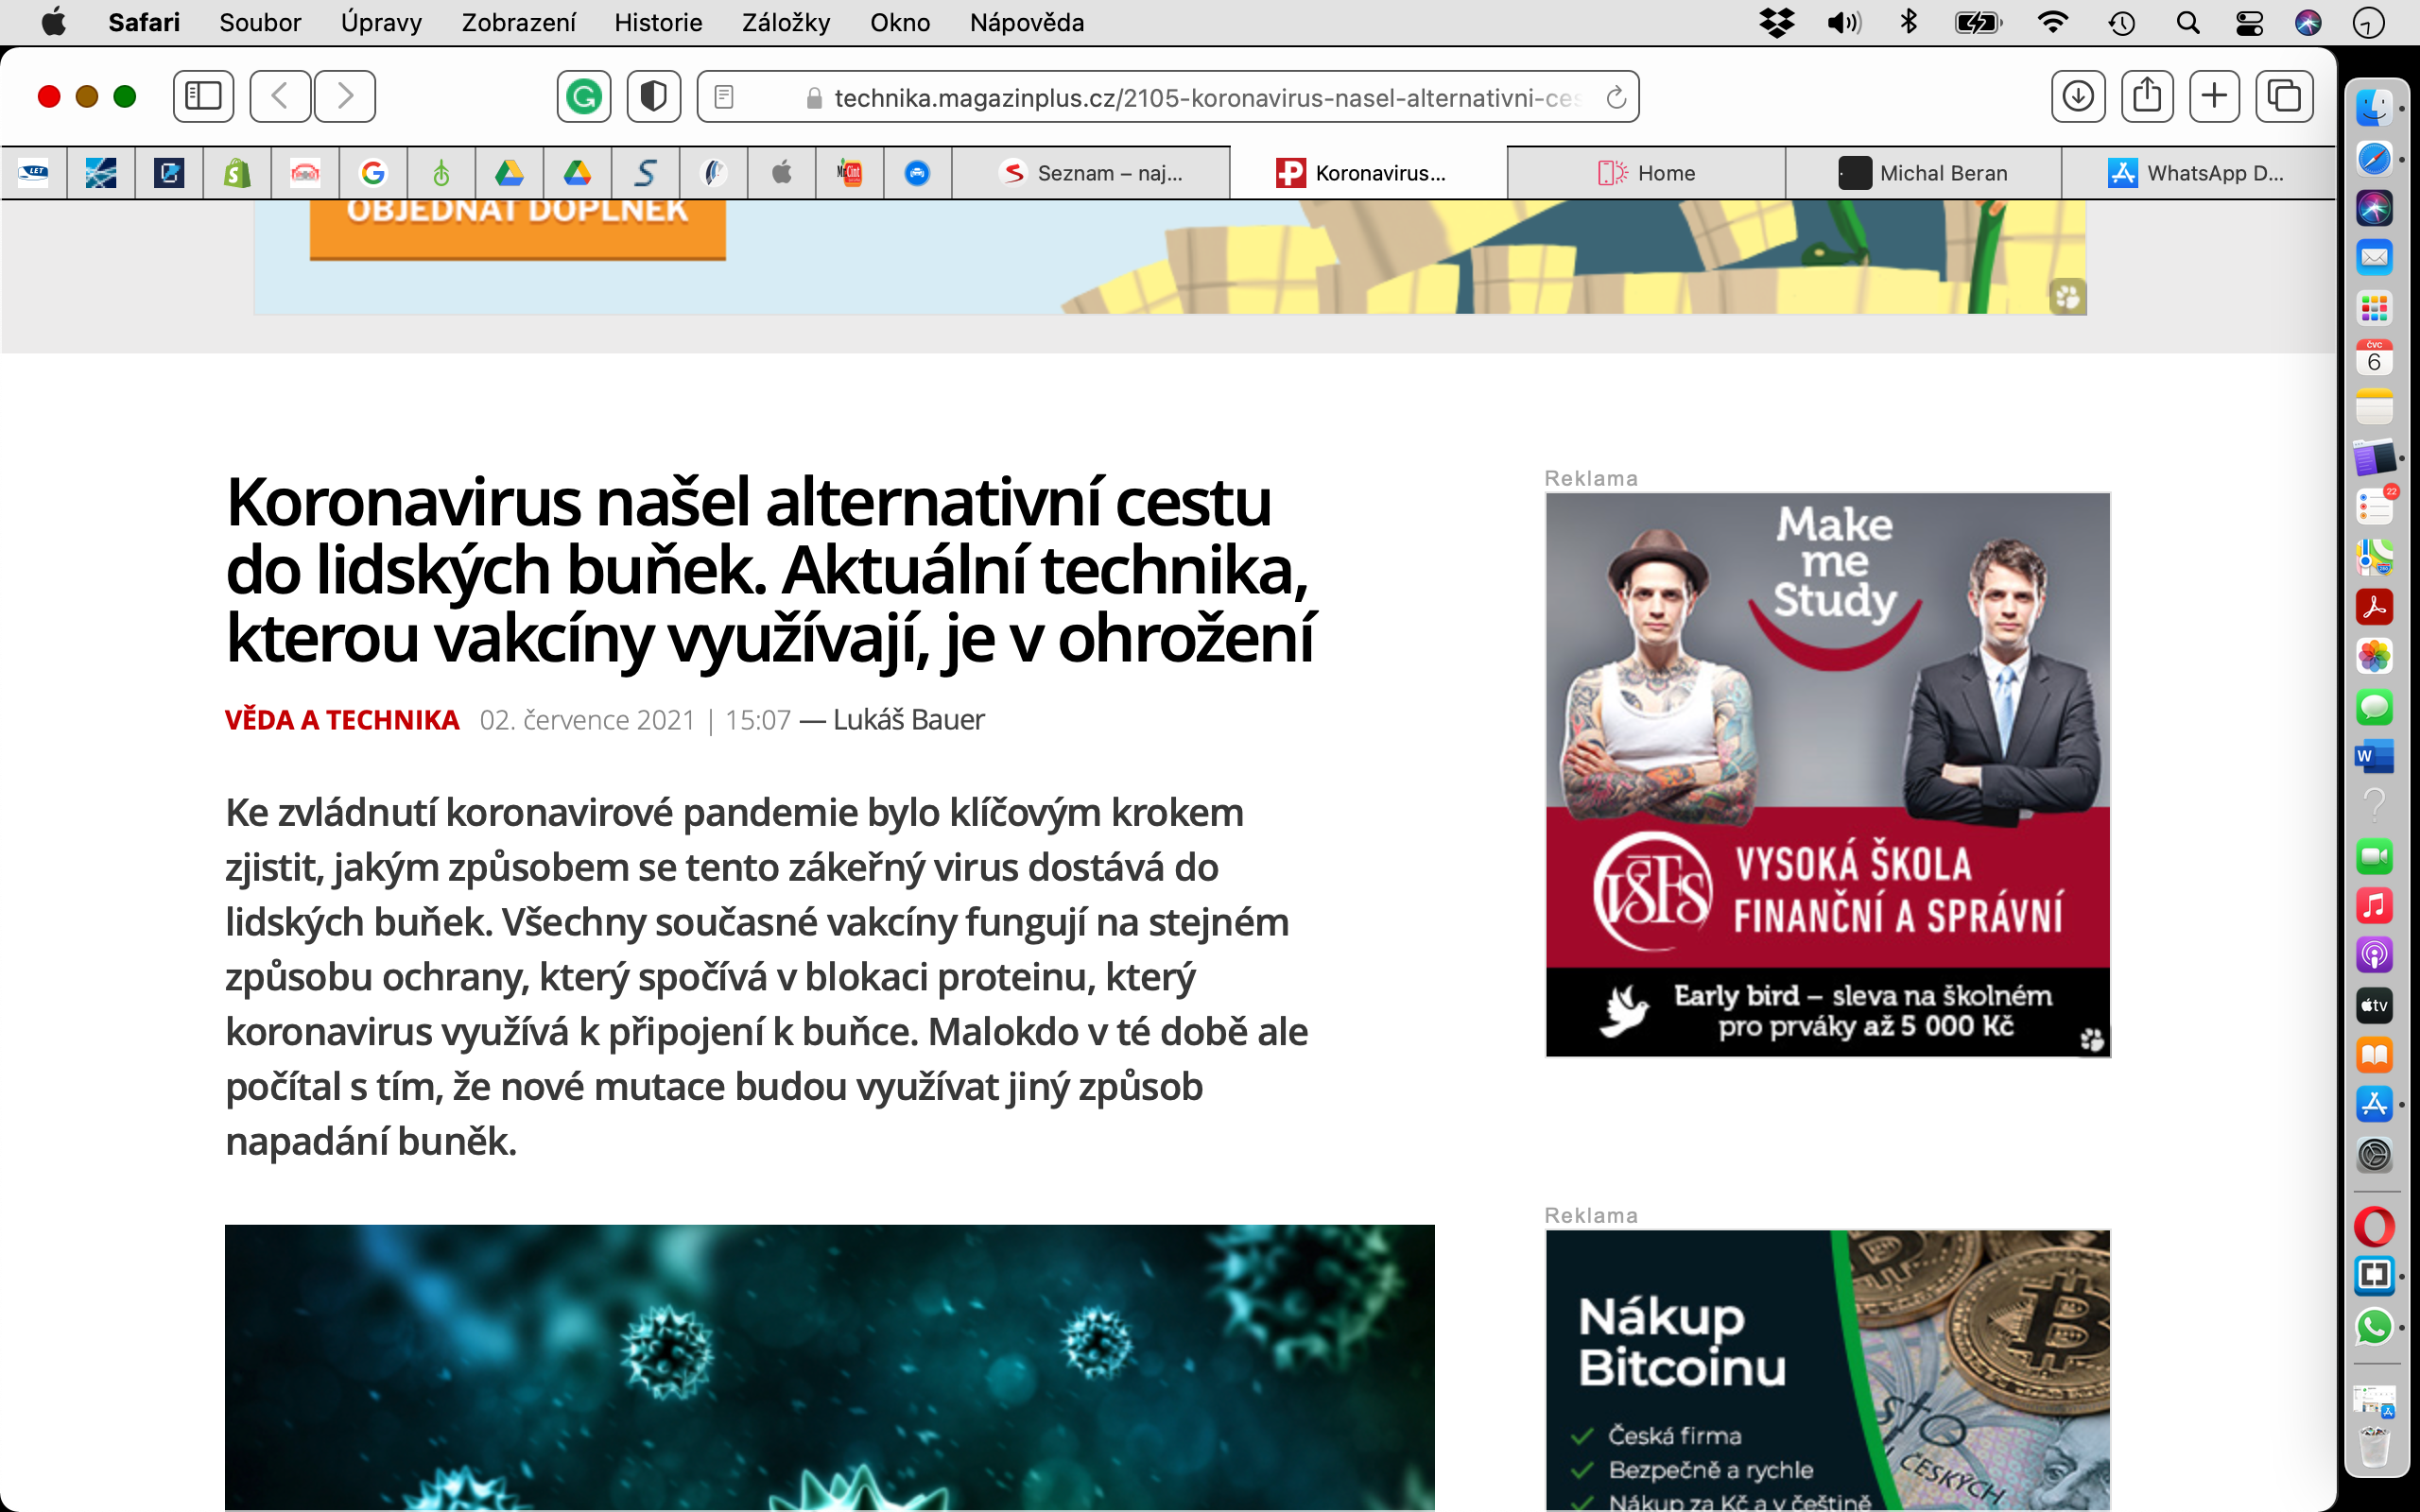Show the tab overview
The height and width of the screenshot is (1512, 2420).
coord(2284,96)
